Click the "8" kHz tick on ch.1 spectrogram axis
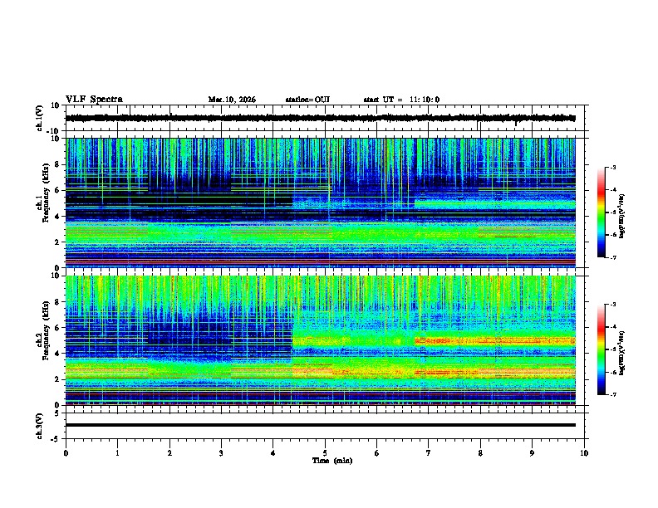 point(58,164)
